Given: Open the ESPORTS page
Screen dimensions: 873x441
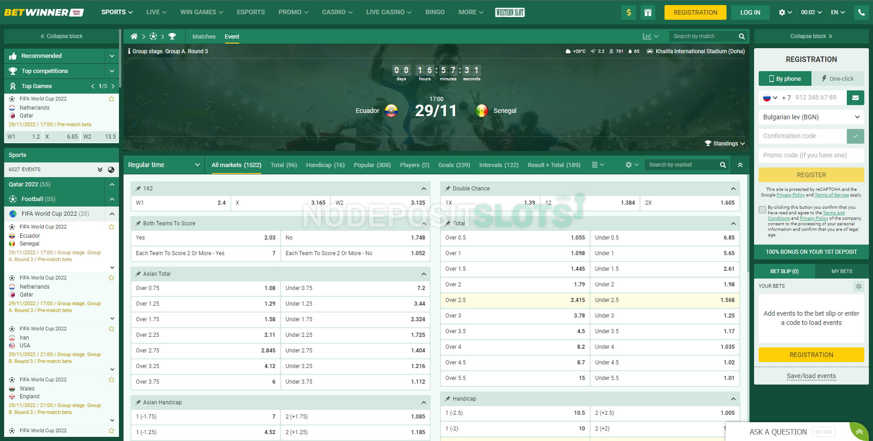Looking at the screenshot, I should tap(251, 12).
